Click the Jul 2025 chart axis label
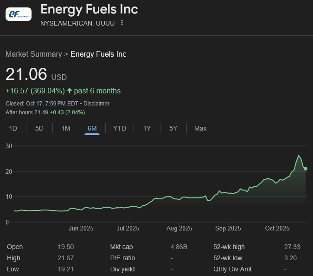 click(128, 228)
